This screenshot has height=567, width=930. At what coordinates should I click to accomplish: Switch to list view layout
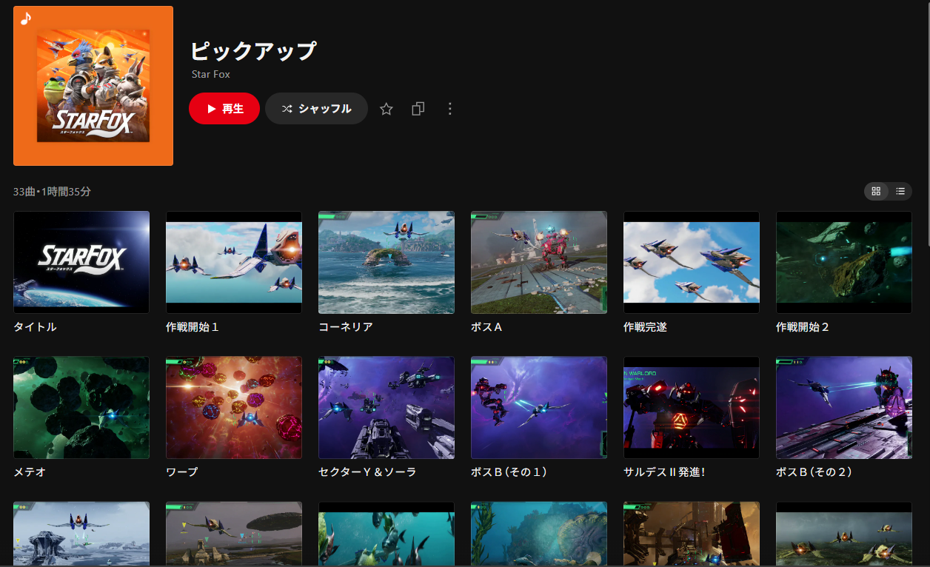[x=900, y=191]
